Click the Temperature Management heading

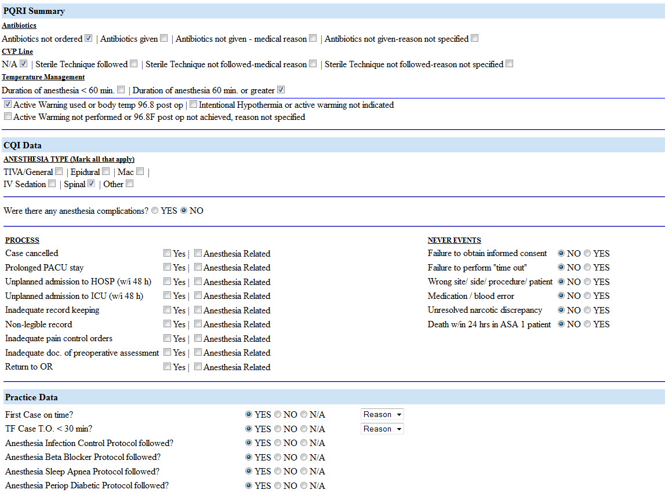point(43,77)
